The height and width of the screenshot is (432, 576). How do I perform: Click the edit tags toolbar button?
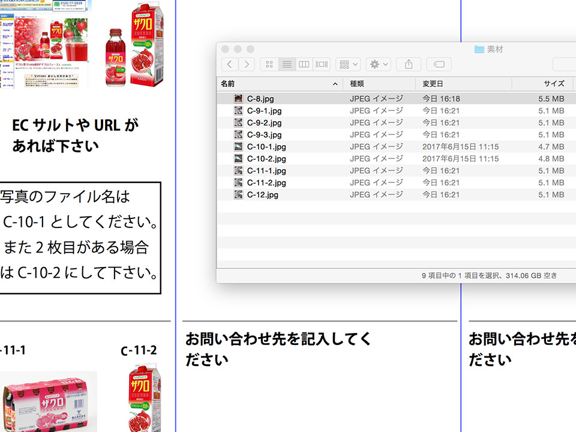coord(439,64)
